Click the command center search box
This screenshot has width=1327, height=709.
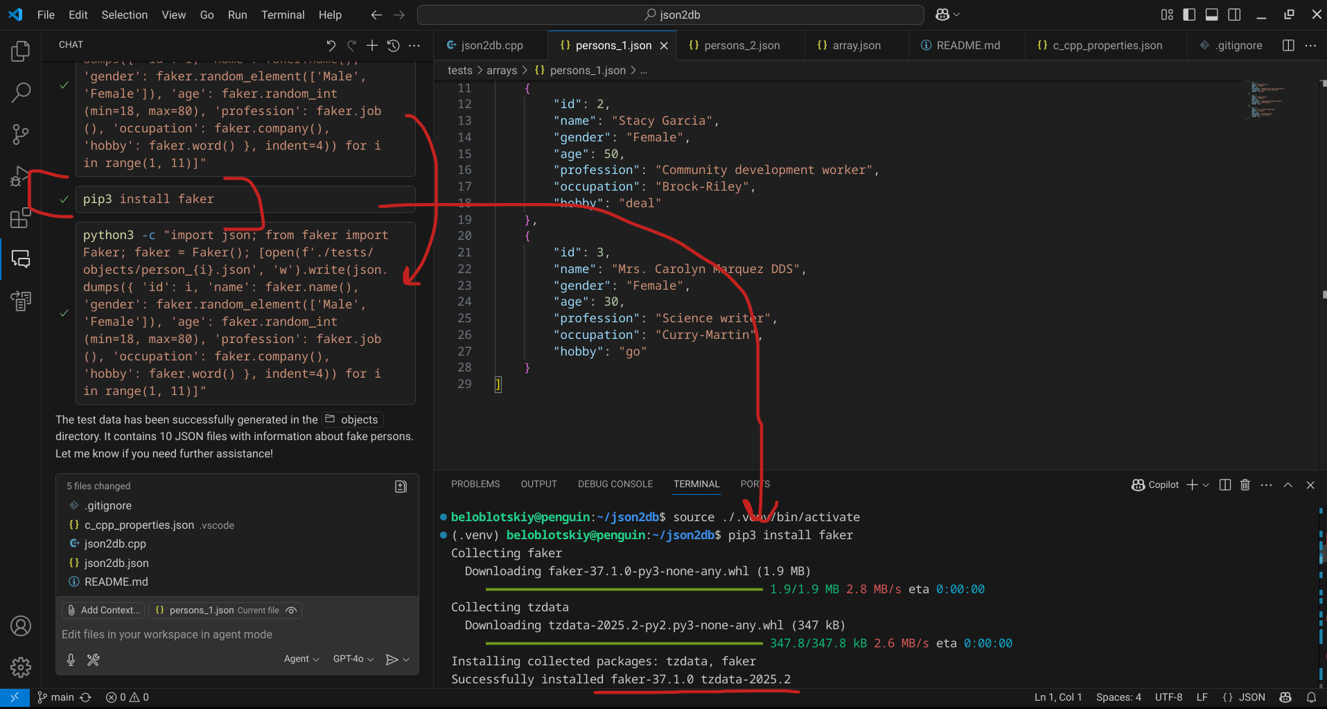671,15
